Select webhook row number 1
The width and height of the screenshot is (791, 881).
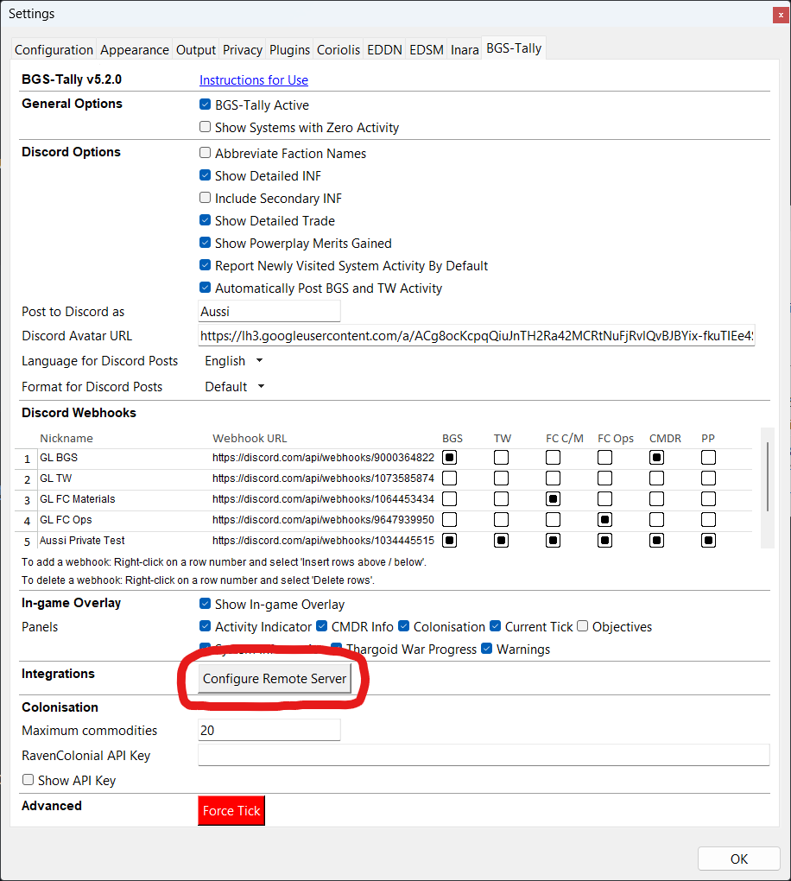coord(27,459)
